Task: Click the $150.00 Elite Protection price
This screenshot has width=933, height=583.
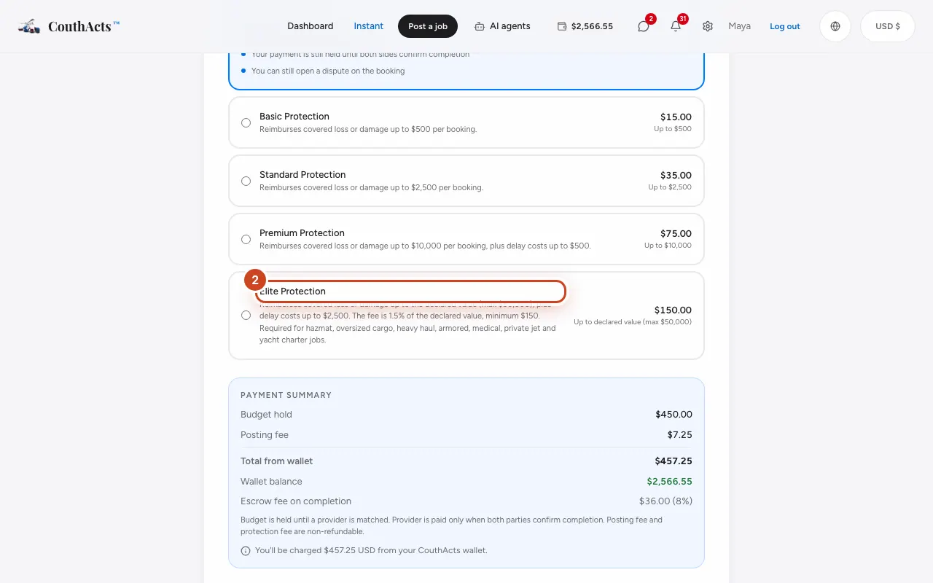Action: pos(673,310)
